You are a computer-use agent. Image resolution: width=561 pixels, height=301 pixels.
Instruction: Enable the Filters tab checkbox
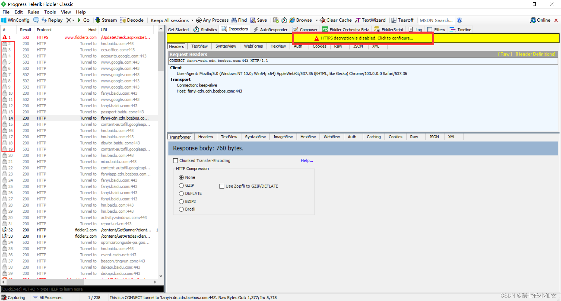[430, 30]
